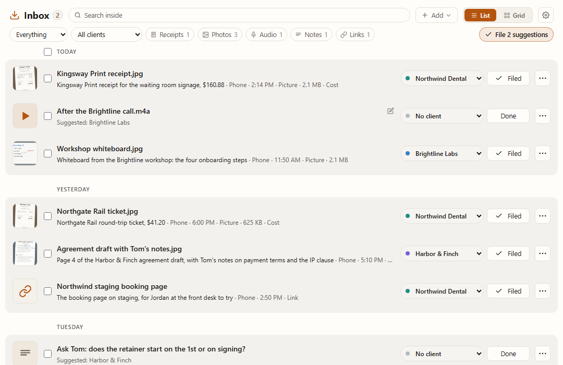Filter by Links
The height and width of the screenshot is (365, 563).
[x=355, y=34]
